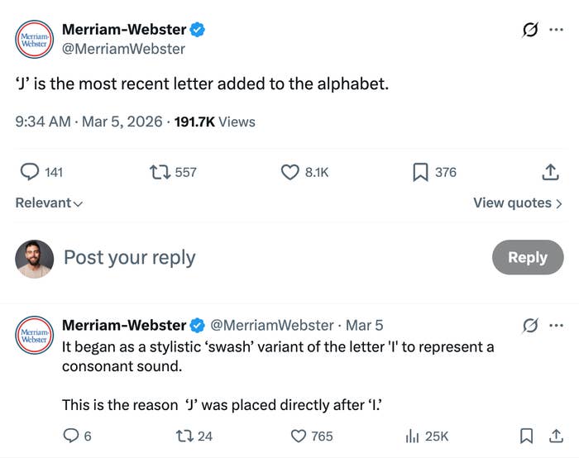Click the Merriam-Webster avatar on reply
Viewport: 579px width, 458px height.
pyautogui.click(x=34, y=338)
